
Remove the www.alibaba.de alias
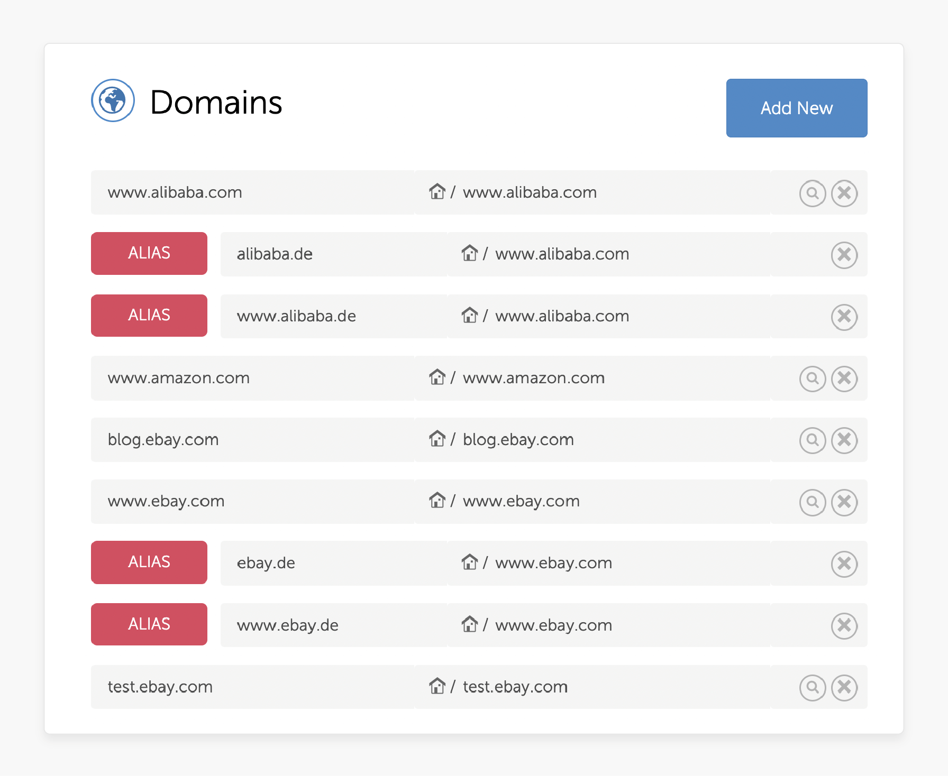pyautogui.click(x=844, y=317)
